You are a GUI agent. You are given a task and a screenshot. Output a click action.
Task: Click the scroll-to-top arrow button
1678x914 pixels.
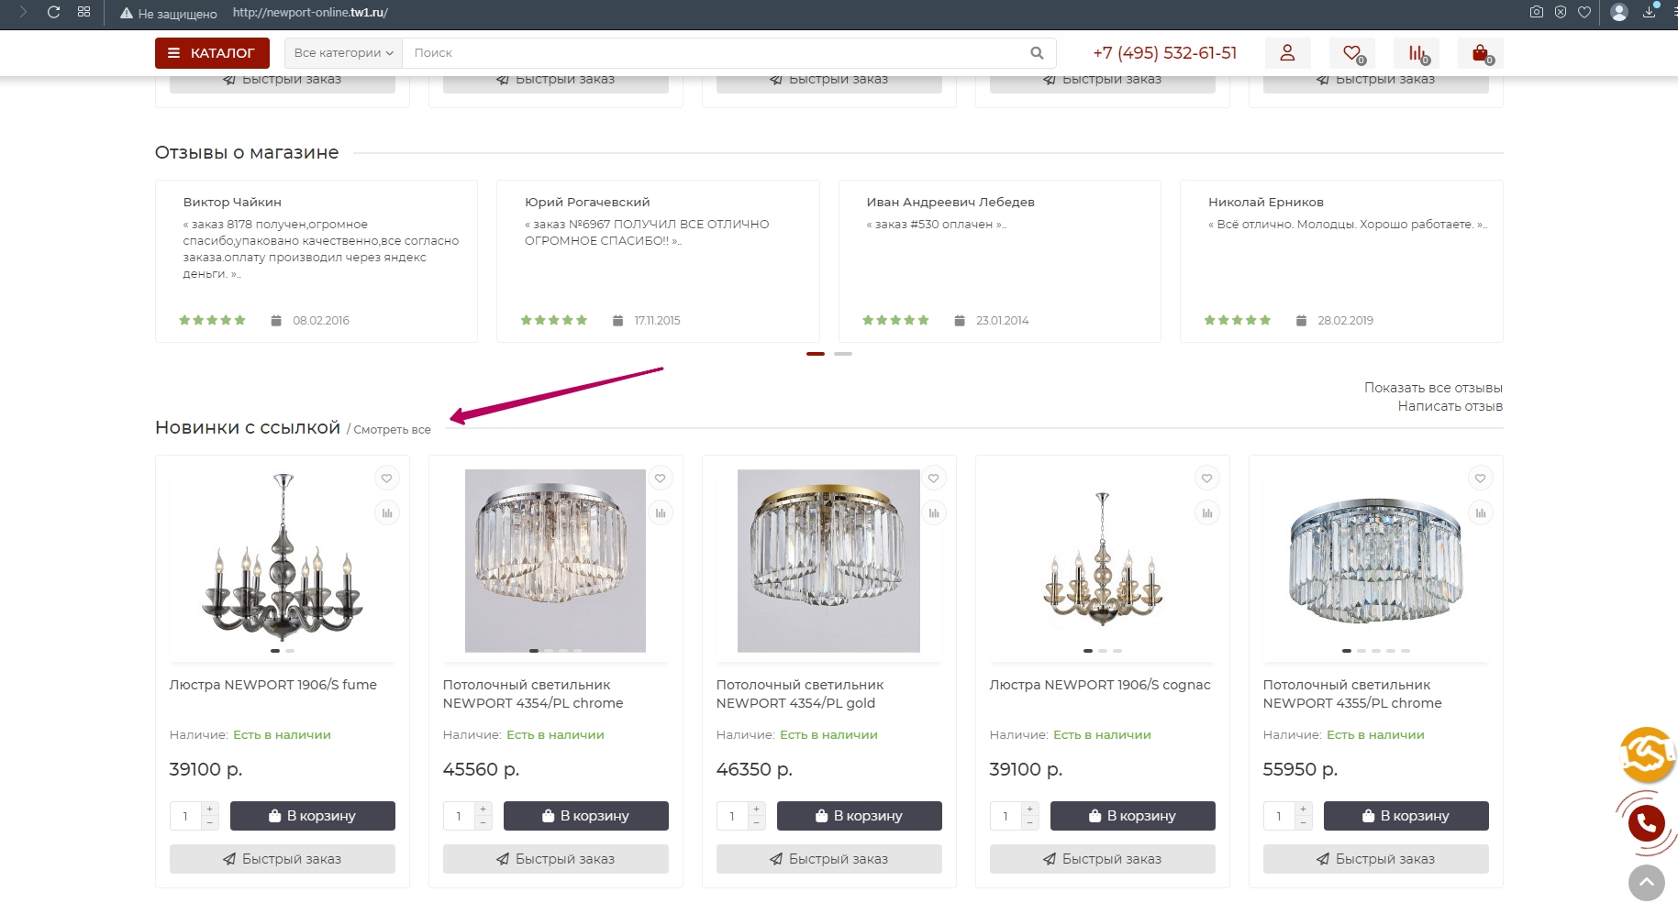pyautogui.click(x=1646, y=883)
